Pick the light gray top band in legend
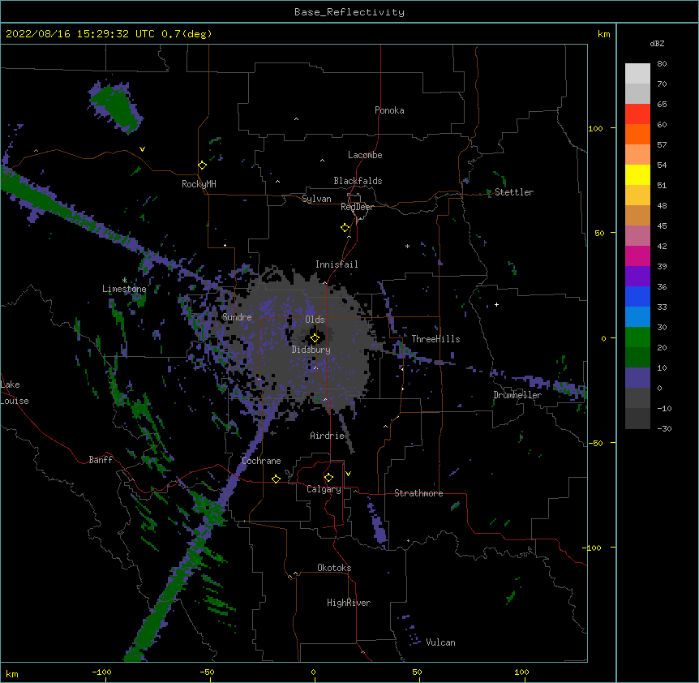 (x=637, y=74)
